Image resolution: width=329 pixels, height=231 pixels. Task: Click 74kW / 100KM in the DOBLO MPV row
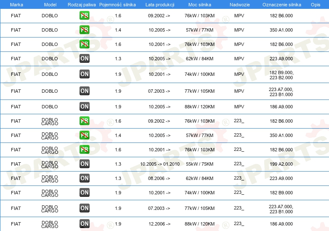point(199,74)
